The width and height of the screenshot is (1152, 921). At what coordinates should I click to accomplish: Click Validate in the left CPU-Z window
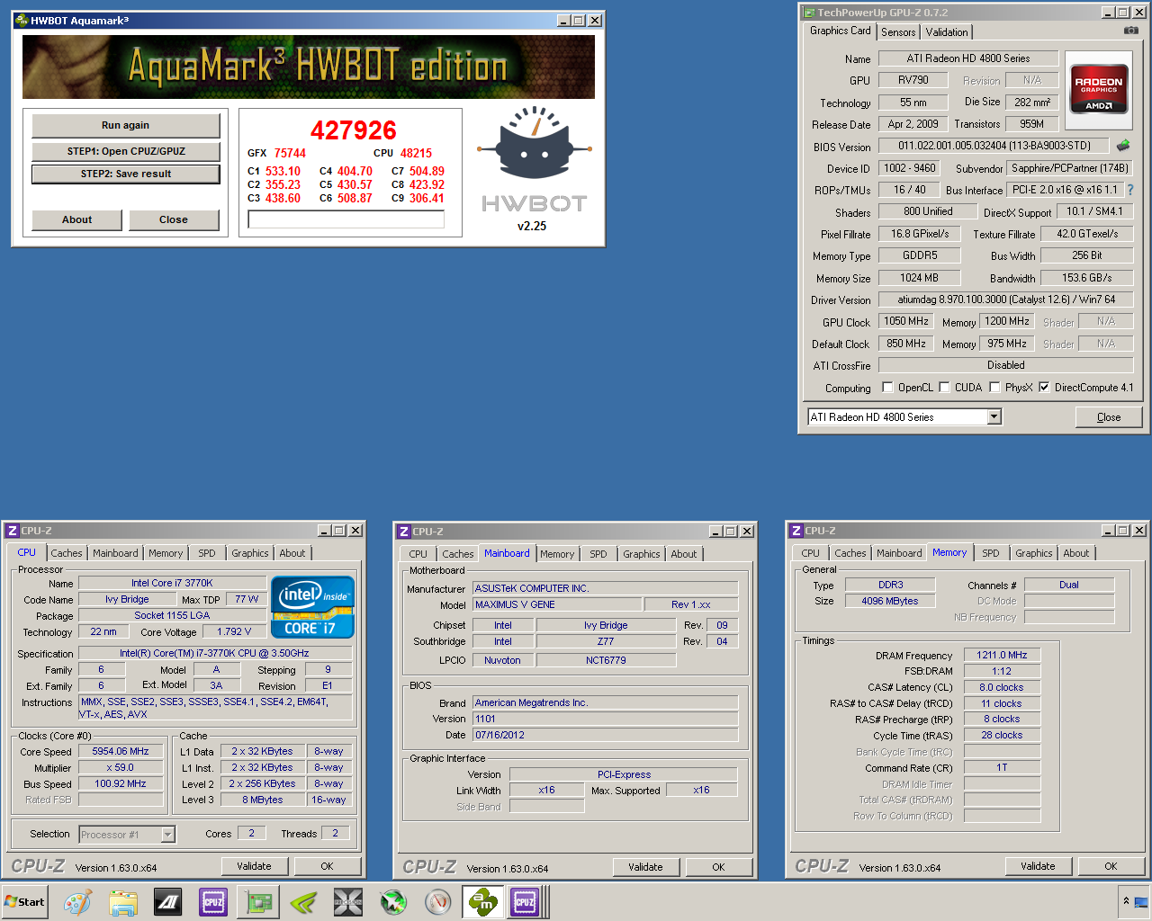254,866
